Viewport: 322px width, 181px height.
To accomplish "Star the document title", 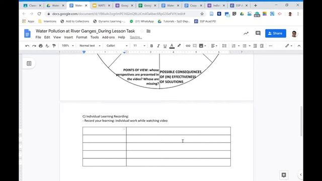I will 142,31.
